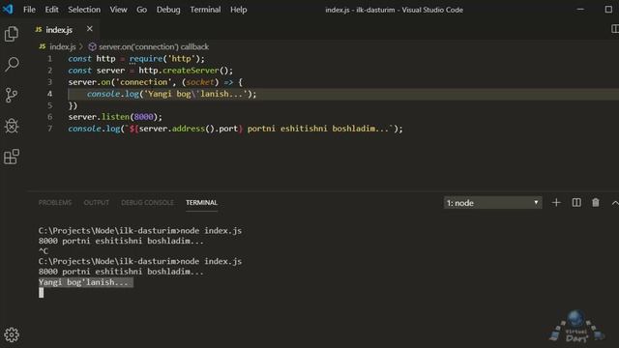This screenshot has width=619, height=348.
Task: Click highlighted 'Yangi bog'lanish...' terminal output
Action: coord(86,282)
